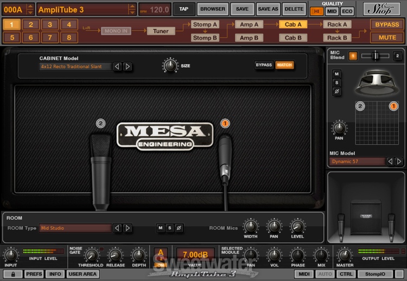Solo the microphone with S button
The height and width of the screenshot is (281, 407).
tap(336, 82)
